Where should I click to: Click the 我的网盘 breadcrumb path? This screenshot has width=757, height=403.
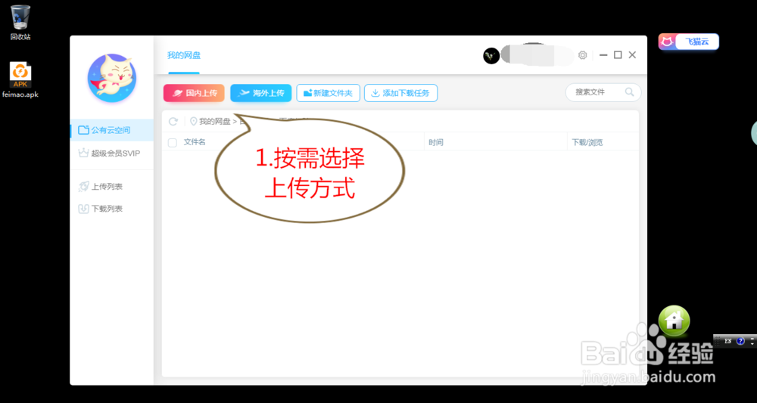(215, 122)
